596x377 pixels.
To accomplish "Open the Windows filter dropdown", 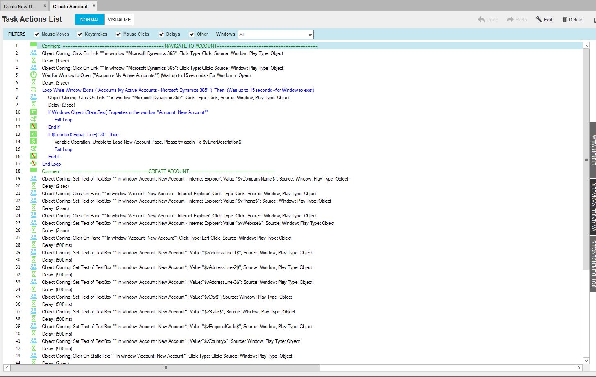I will tap(275, 34).
